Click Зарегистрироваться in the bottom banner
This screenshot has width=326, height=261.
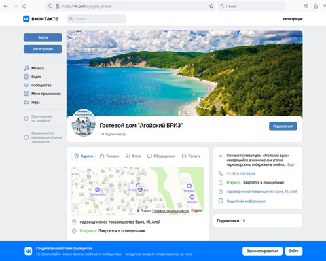pyautogui.click(x=262, y=251)
